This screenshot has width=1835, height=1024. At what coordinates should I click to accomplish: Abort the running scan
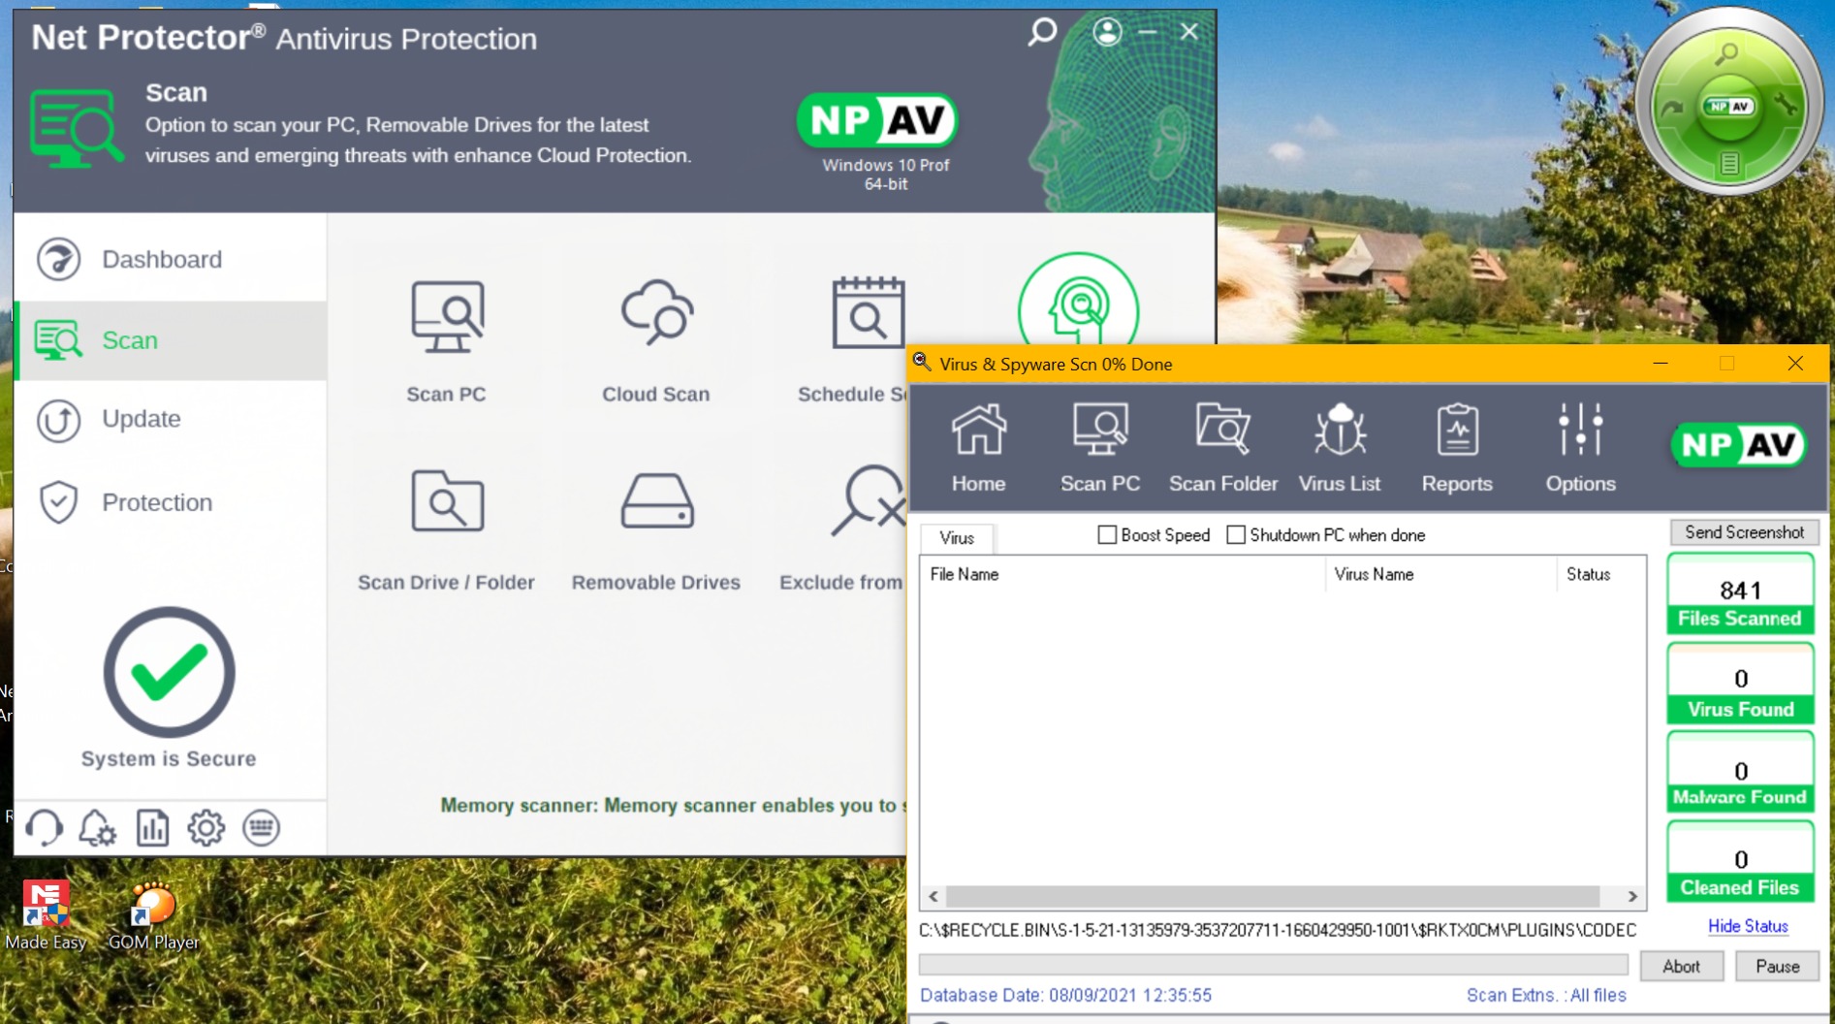point(1681,965)
